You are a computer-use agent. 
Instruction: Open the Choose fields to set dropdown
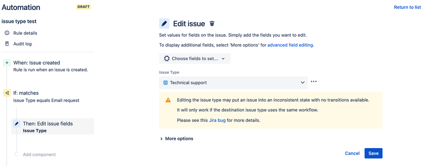click(195, 59)
